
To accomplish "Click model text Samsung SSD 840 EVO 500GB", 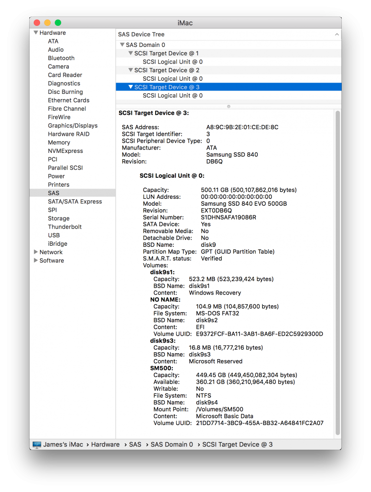I will click(244, 204).
